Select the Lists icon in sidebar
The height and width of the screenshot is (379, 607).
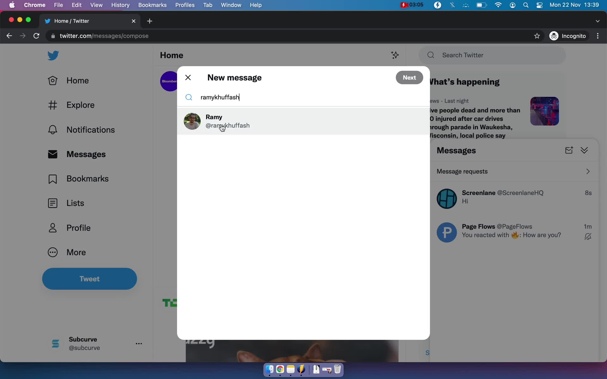(53, 203)
